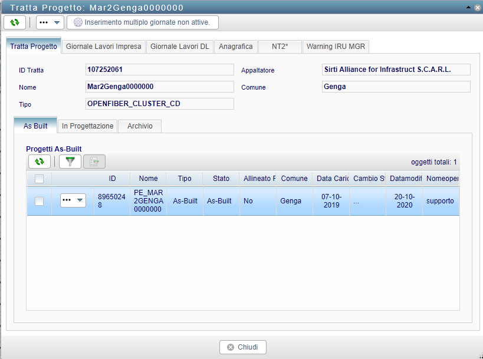Screen dimensions: 483x359
Task: Click Inserimento multiplo giornate non attive button
Action: (x=142, y=22)
